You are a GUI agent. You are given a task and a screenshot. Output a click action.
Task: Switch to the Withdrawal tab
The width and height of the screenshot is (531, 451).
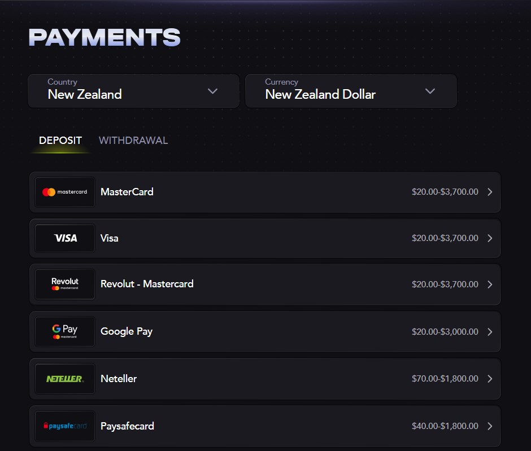(x=133, y=141)
